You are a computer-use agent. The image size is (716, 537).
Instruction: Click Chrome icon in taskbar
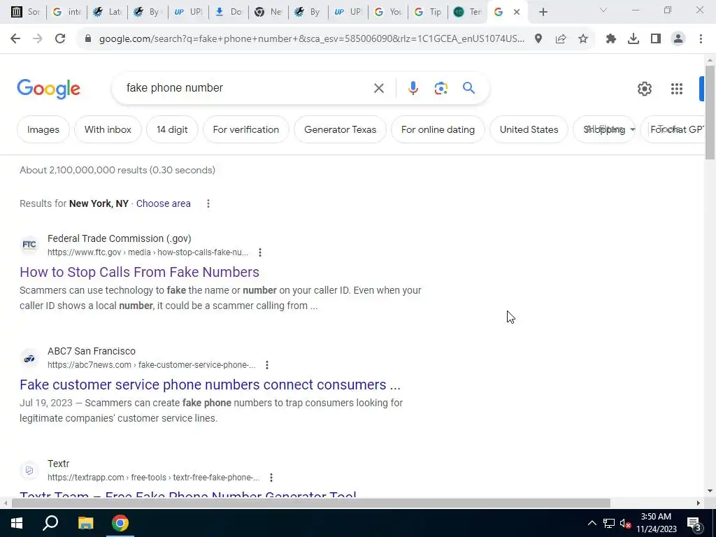coord(120,523)
